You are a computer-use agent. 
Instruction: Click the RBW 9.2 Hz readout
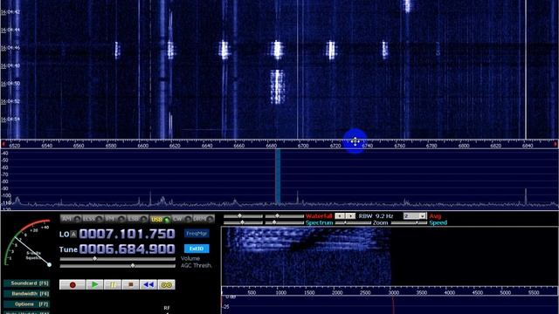tap(376, 216)
